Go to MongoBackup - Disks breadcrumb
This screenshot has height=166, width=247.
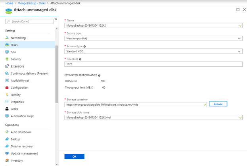pyautogui.click(x=31, y=3)
